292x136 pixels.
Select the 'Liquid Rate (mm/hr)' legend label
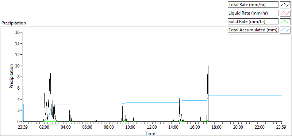click(x=253, y=13)
